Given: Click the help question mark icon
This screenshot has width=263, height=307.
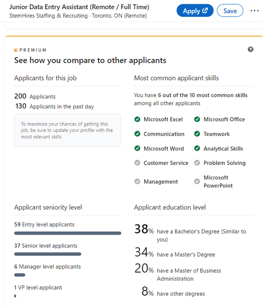Looking at the screenshot, I should 251,49.
